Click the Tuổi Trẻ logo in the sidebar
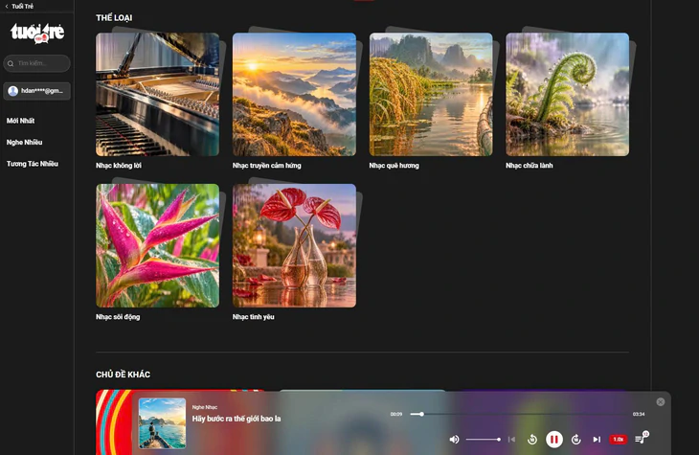Viewport: 699px width, 455px height. pyautogui.click(x=37, y=34)
